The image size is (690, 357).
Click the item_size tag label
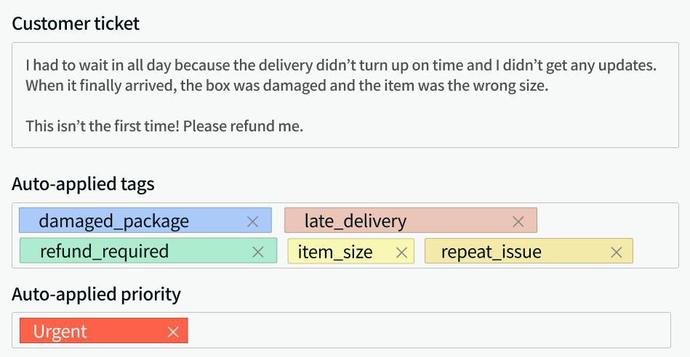click(335, 252)
